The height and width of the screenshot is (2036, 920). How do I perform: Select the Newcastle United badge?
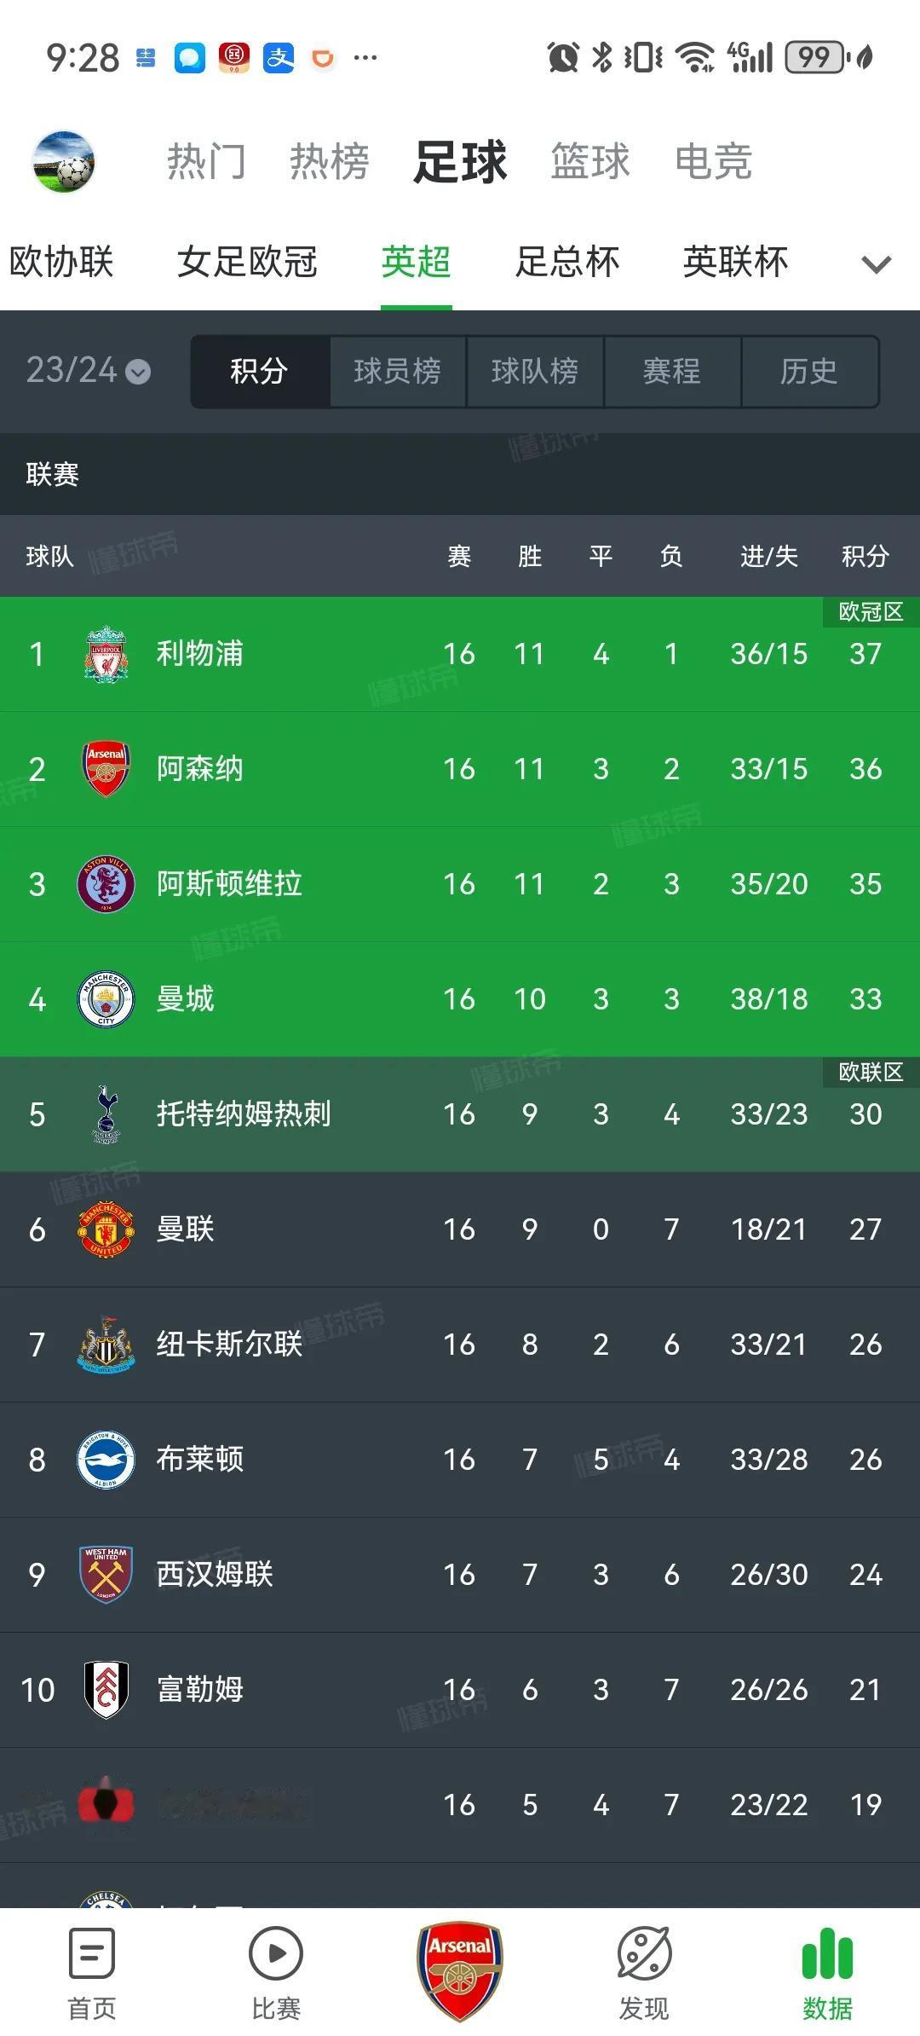(104, 1344)
